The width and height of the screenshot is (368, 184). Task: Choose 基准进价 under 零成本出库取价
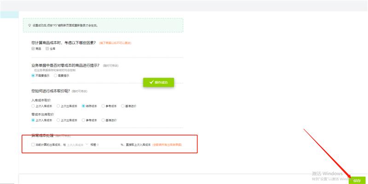[x=103, y=120]
